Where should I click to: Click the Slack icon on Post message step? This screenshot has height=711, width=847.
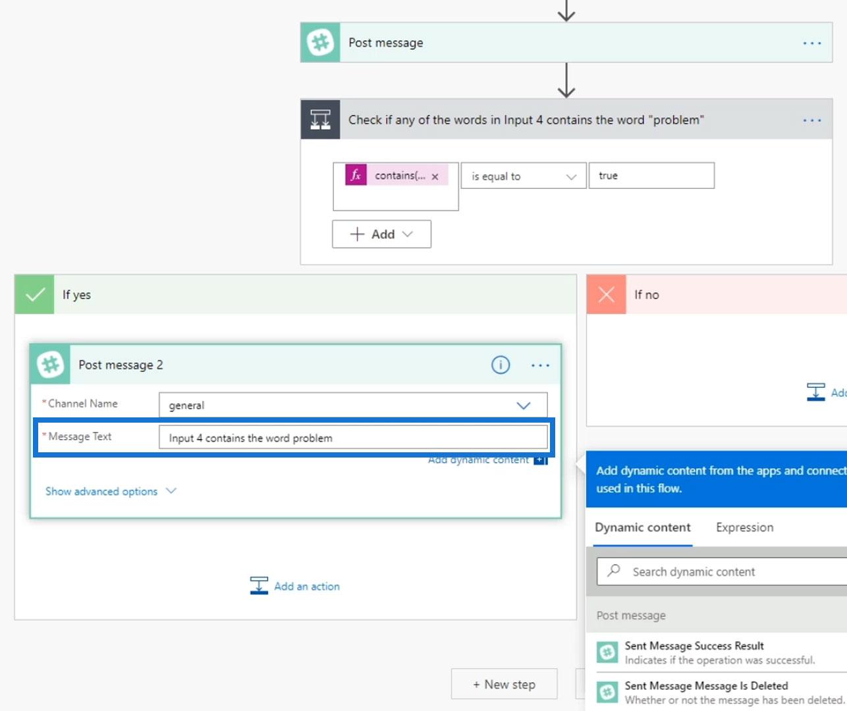320,43
